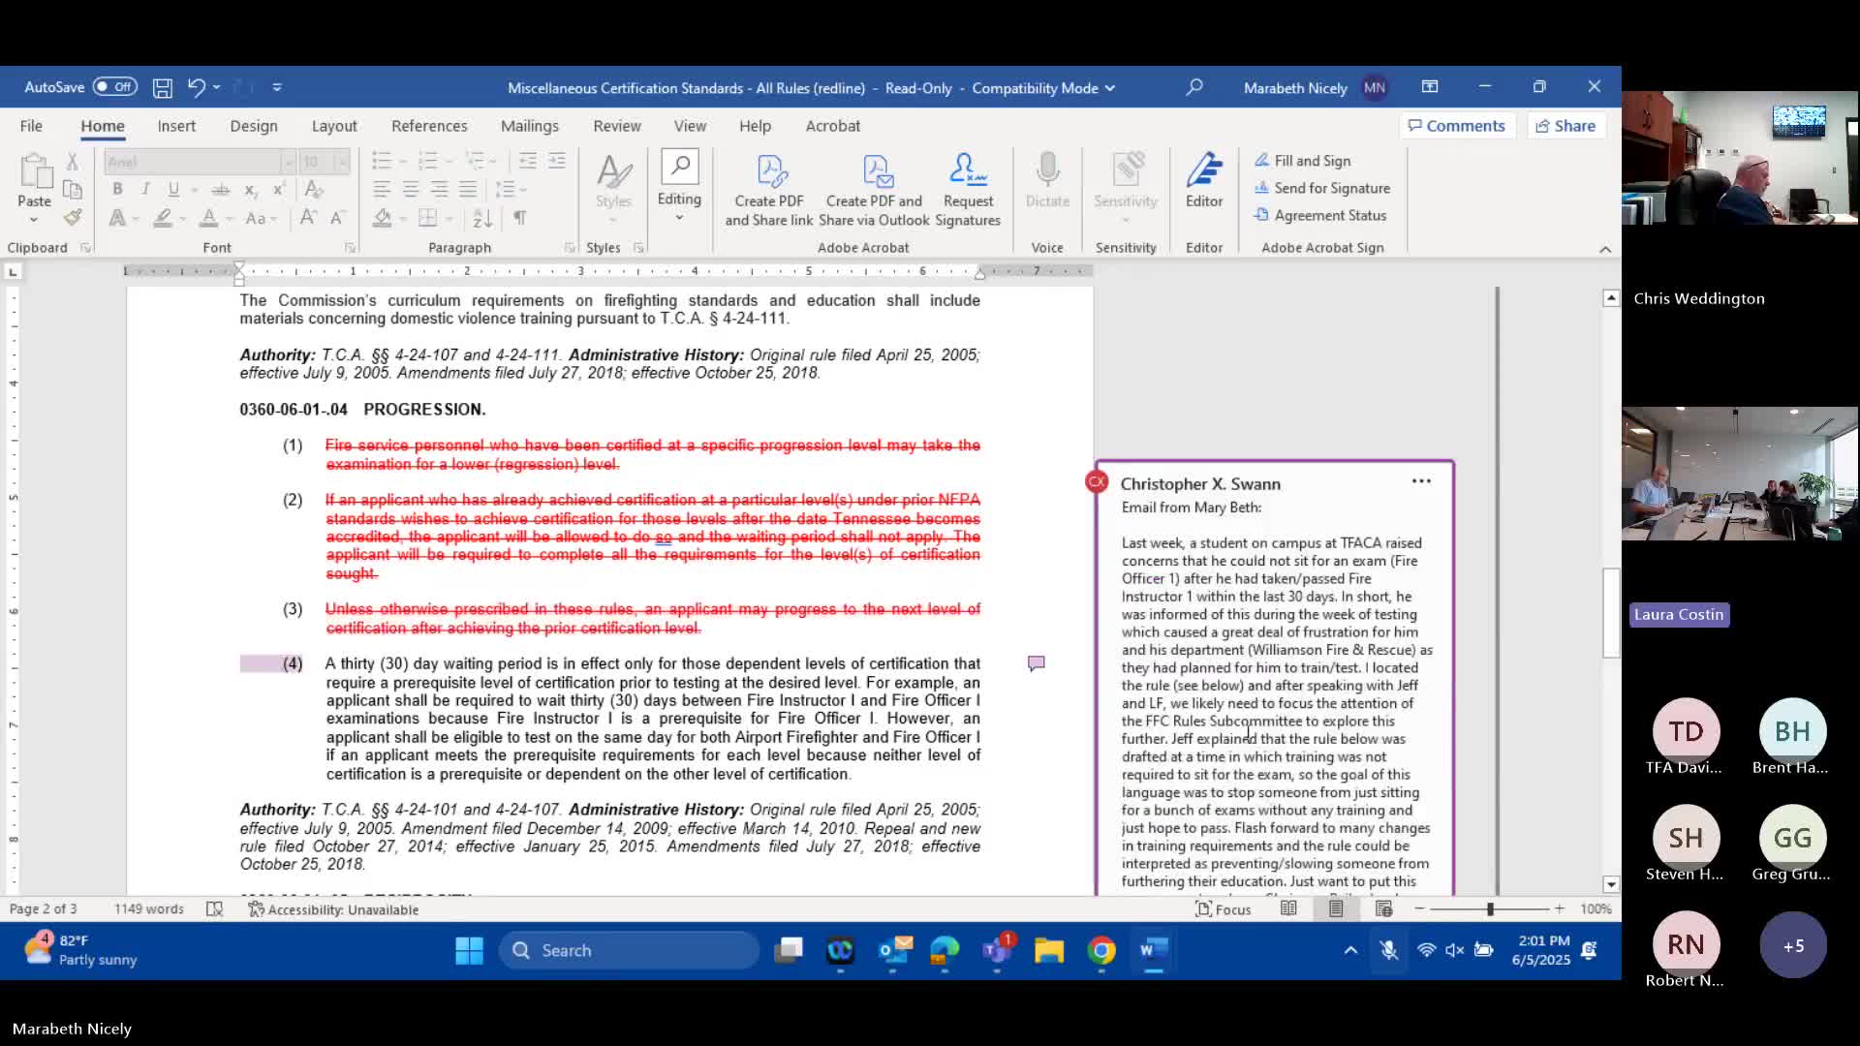Open the References tab
Viewport: 1860px width, 1046px height.
pyautogui.click(x=429, y=126)
